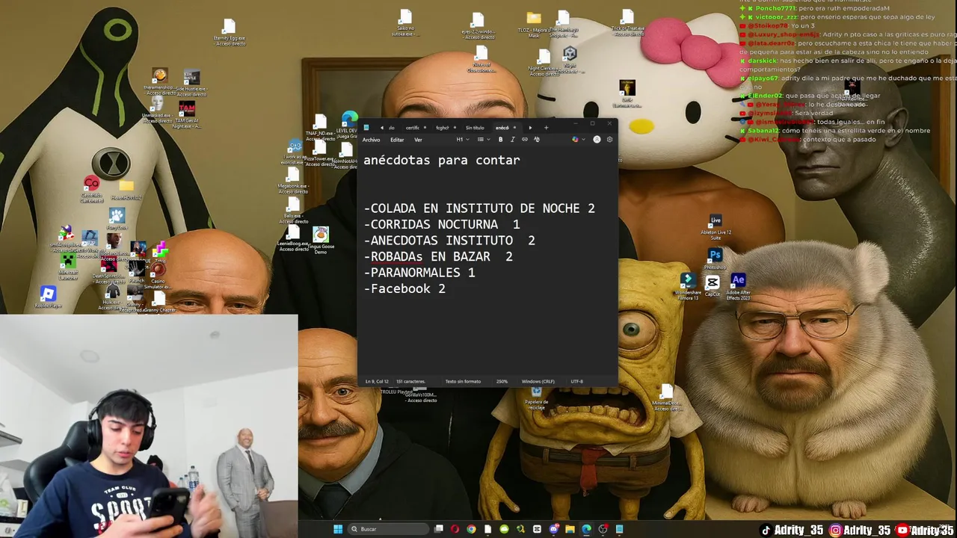Toggle bold formatting in Notepad toolbar

click(x=500, y=140)
